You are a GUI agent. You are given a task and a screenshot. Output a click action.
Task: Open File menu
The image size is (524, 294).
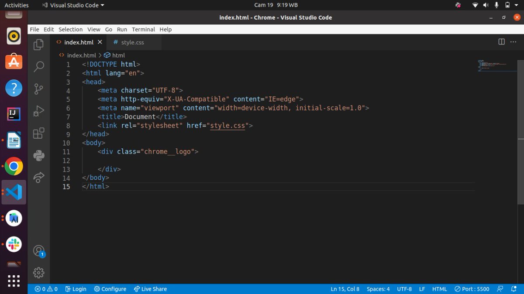(x=34, y=29)
